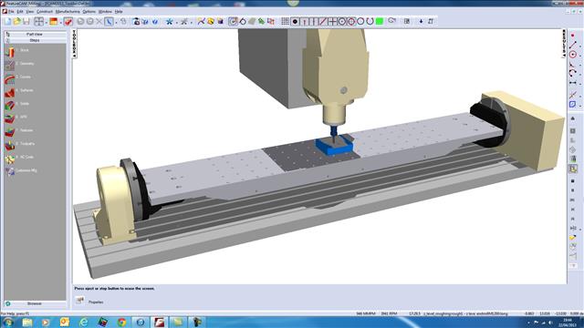Expand the Toolbox side panel
This screenshot has height=328, width=584.
(x=74, y=44)
